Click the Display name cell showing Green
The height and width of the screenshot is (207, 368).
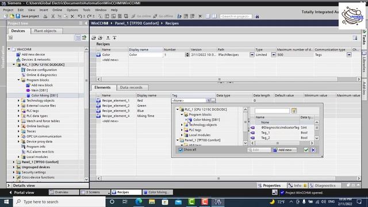click(154, 106)
